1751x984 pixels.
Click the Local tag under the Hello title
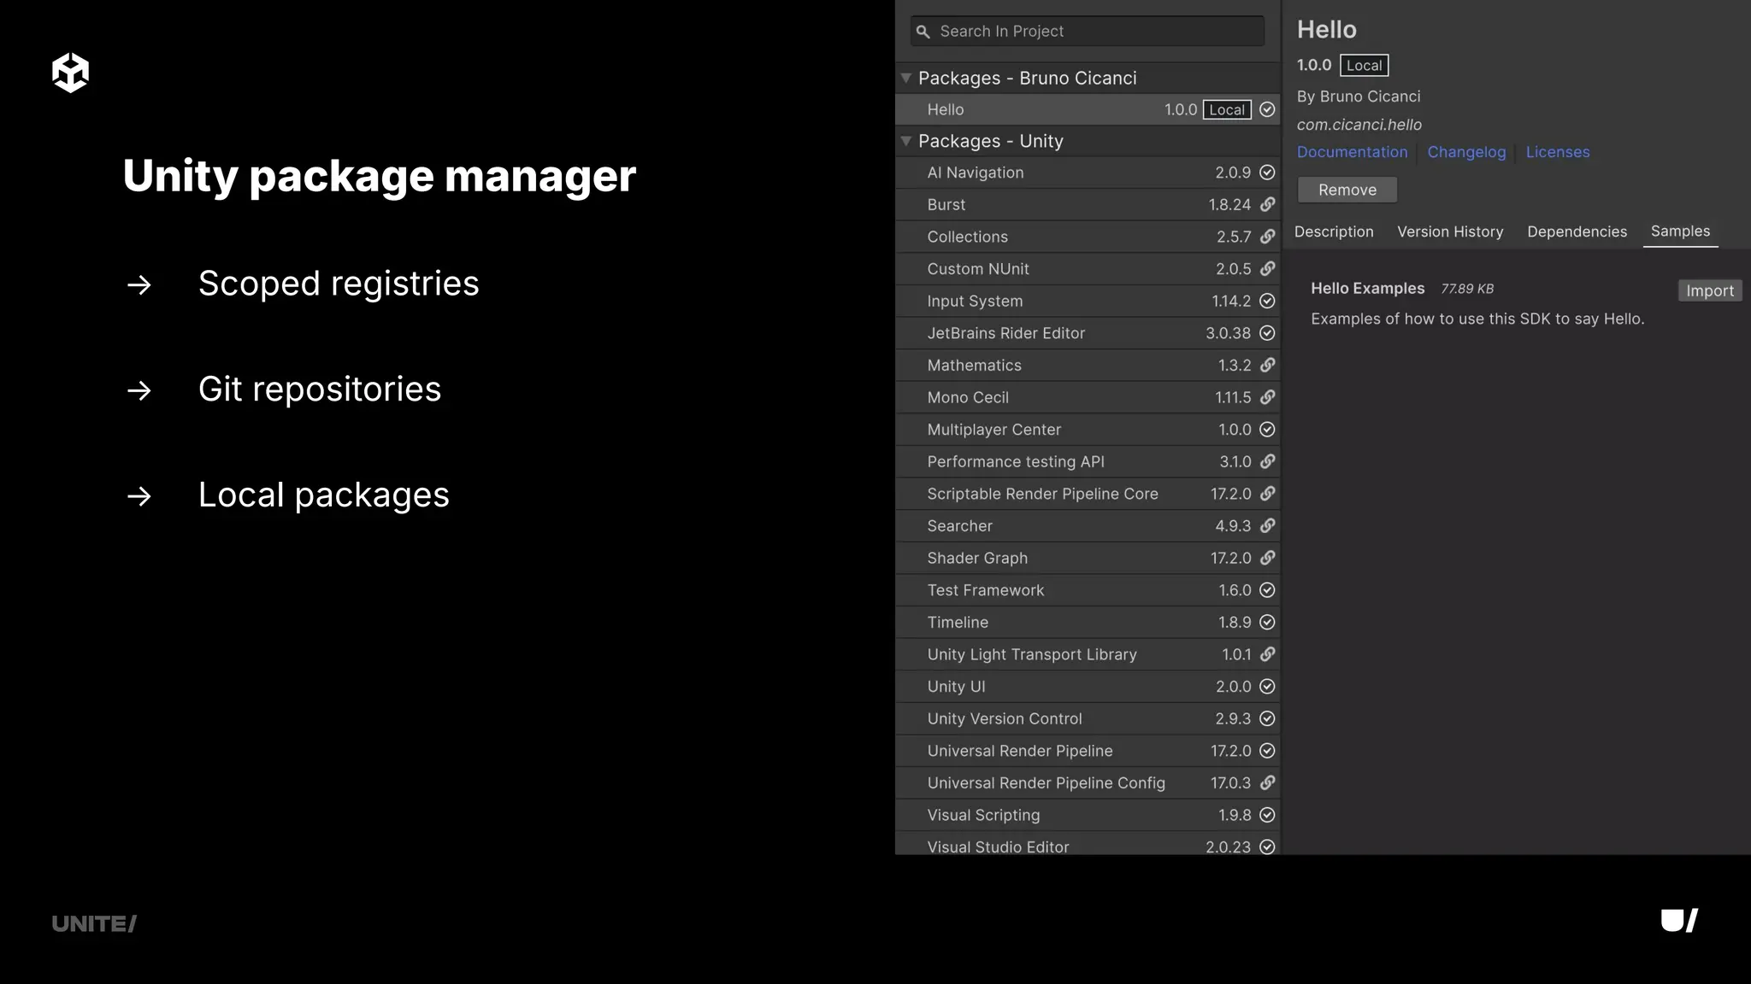click(1364, 65)
